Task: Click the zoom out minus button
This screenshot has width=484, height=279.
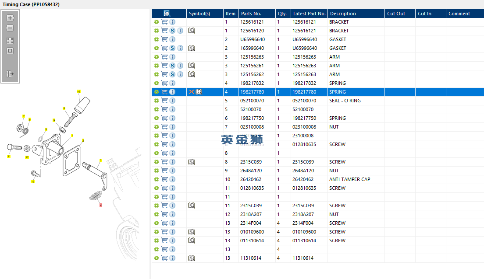Action: point(10,28)
